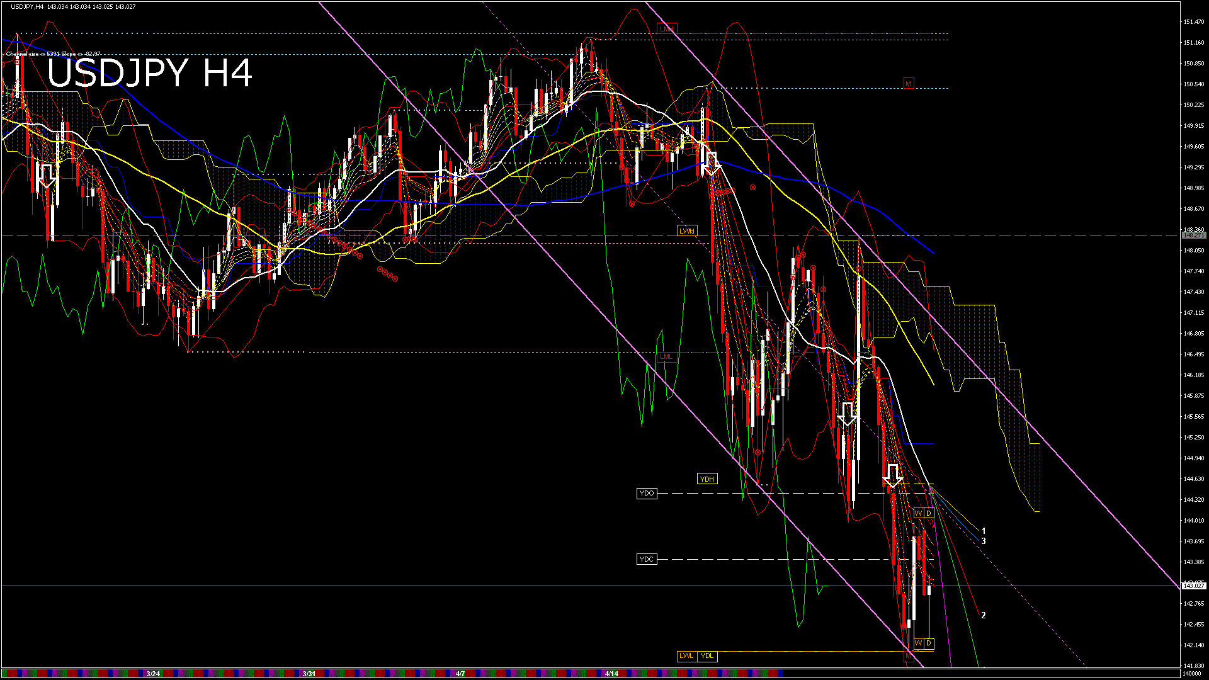
Task: Click the 140000 value at bottom right
Action: pyautogui.click(x=1192, y=673)
